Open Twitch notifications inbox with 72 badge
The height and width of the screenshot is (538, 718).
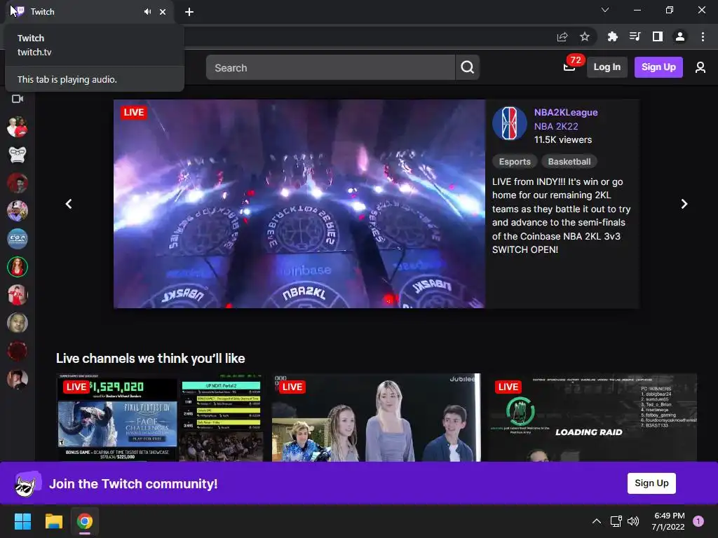point(569,67)
